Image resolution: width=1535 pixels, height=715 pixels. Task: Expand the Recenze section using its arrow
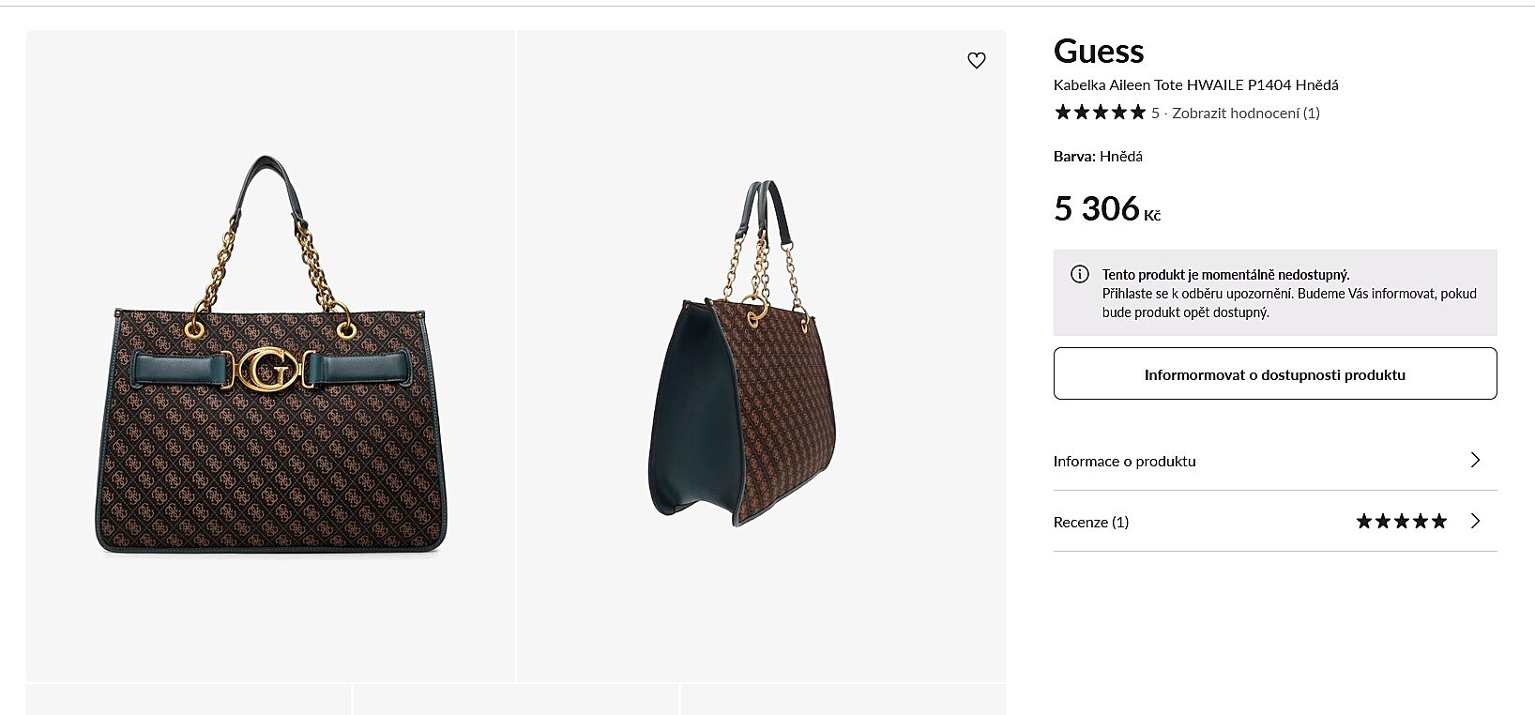pyautogui.click(x=1475, y=521)
